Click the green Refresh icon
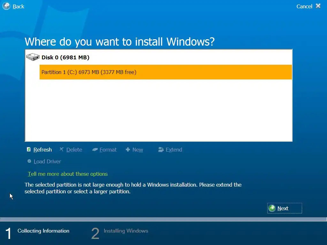 pyautogui.click(x=29, y=149)
